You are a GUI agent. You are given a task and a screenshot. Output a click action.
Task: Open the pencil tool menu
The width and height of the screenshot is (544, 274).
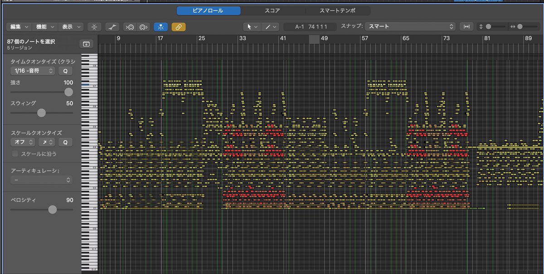[270, 27]
